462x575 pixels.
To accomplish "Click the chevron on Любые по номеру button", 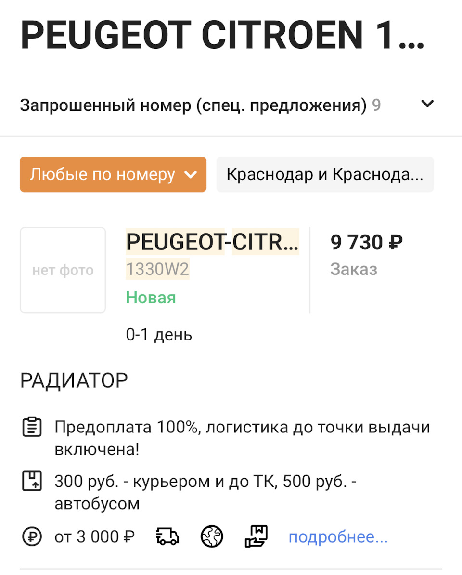I will click(x=190, y=174).
